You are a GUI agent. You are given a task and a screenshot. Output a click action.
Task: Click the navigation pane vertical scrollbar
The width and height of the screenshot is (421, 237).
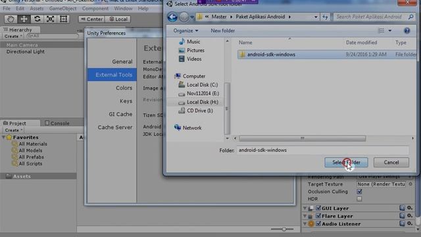click(x=227, y=108)
